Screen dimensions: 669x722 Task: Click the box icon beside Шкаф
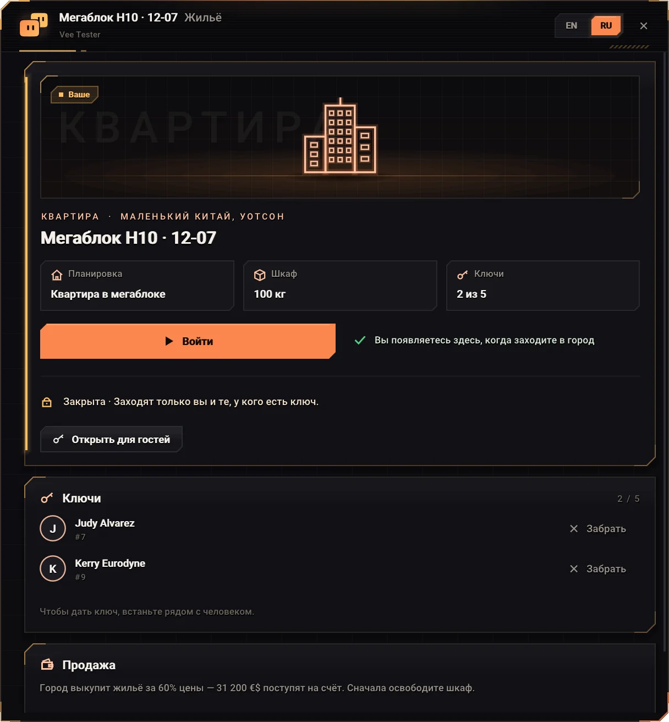coord(260,275)
